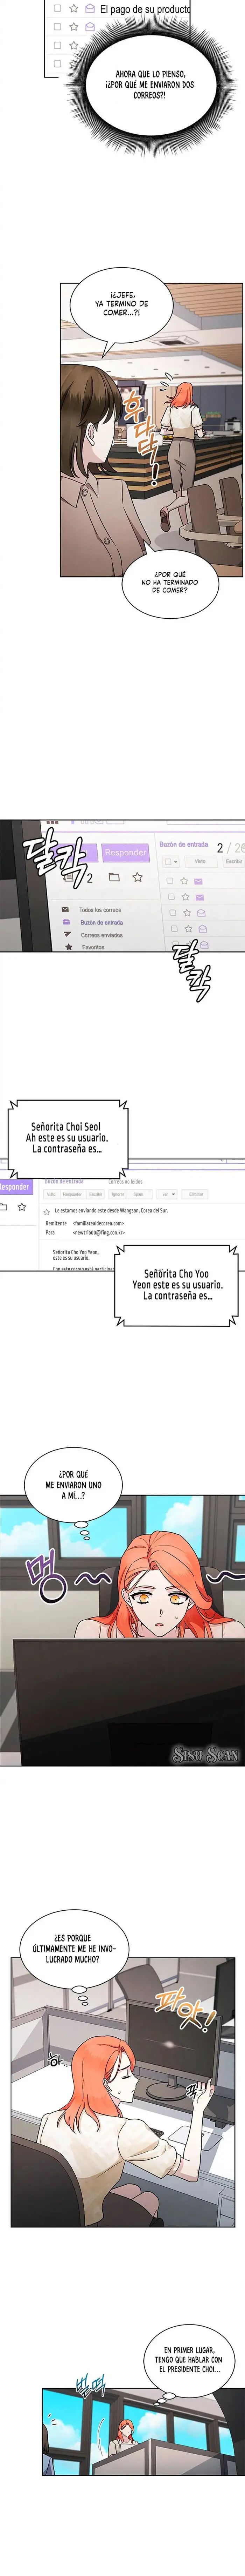245x2576 pixels.
Task: Star the El pago de su producto email
Action: click(74, 8)
